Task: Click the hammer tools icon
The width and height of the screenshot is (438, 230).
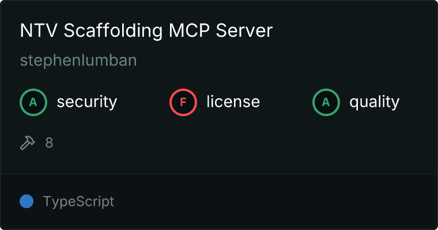Action: click(x=28, y=143)
